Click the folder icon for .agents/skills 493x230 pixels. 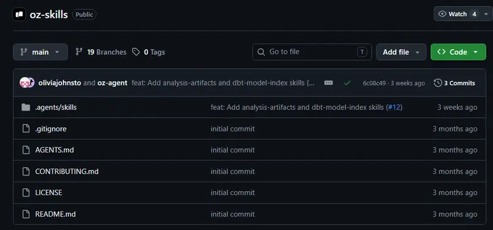click(26, 107)
